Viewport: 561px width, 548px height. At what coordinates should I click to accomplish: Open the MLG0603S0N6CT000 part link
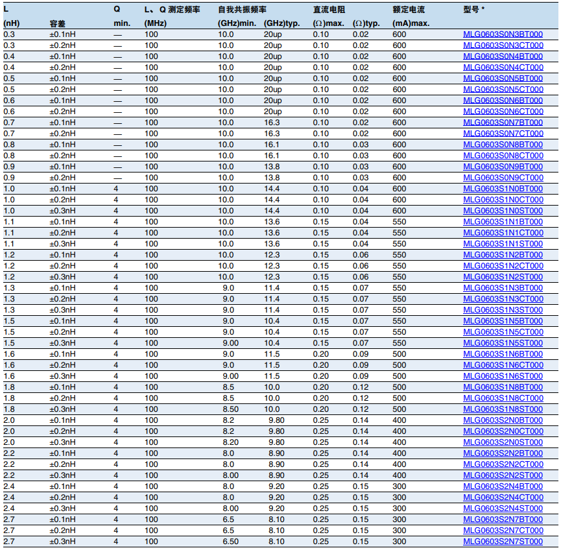point(503,112)
